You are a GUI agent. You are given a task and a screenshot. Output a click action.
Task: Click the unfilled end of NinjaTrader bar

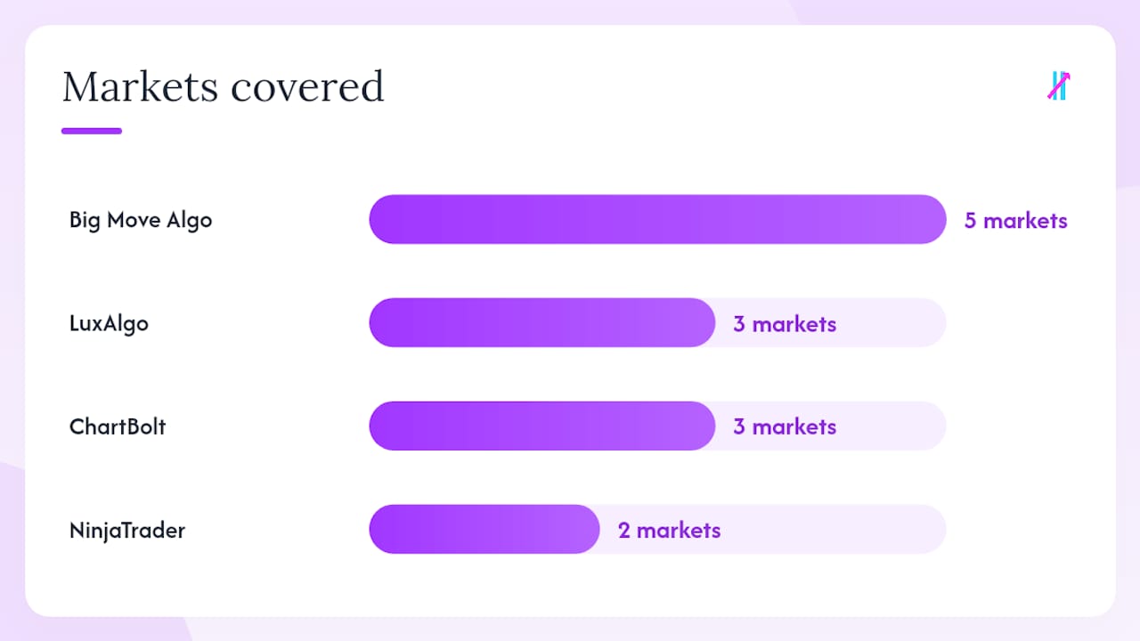point(834,529)
